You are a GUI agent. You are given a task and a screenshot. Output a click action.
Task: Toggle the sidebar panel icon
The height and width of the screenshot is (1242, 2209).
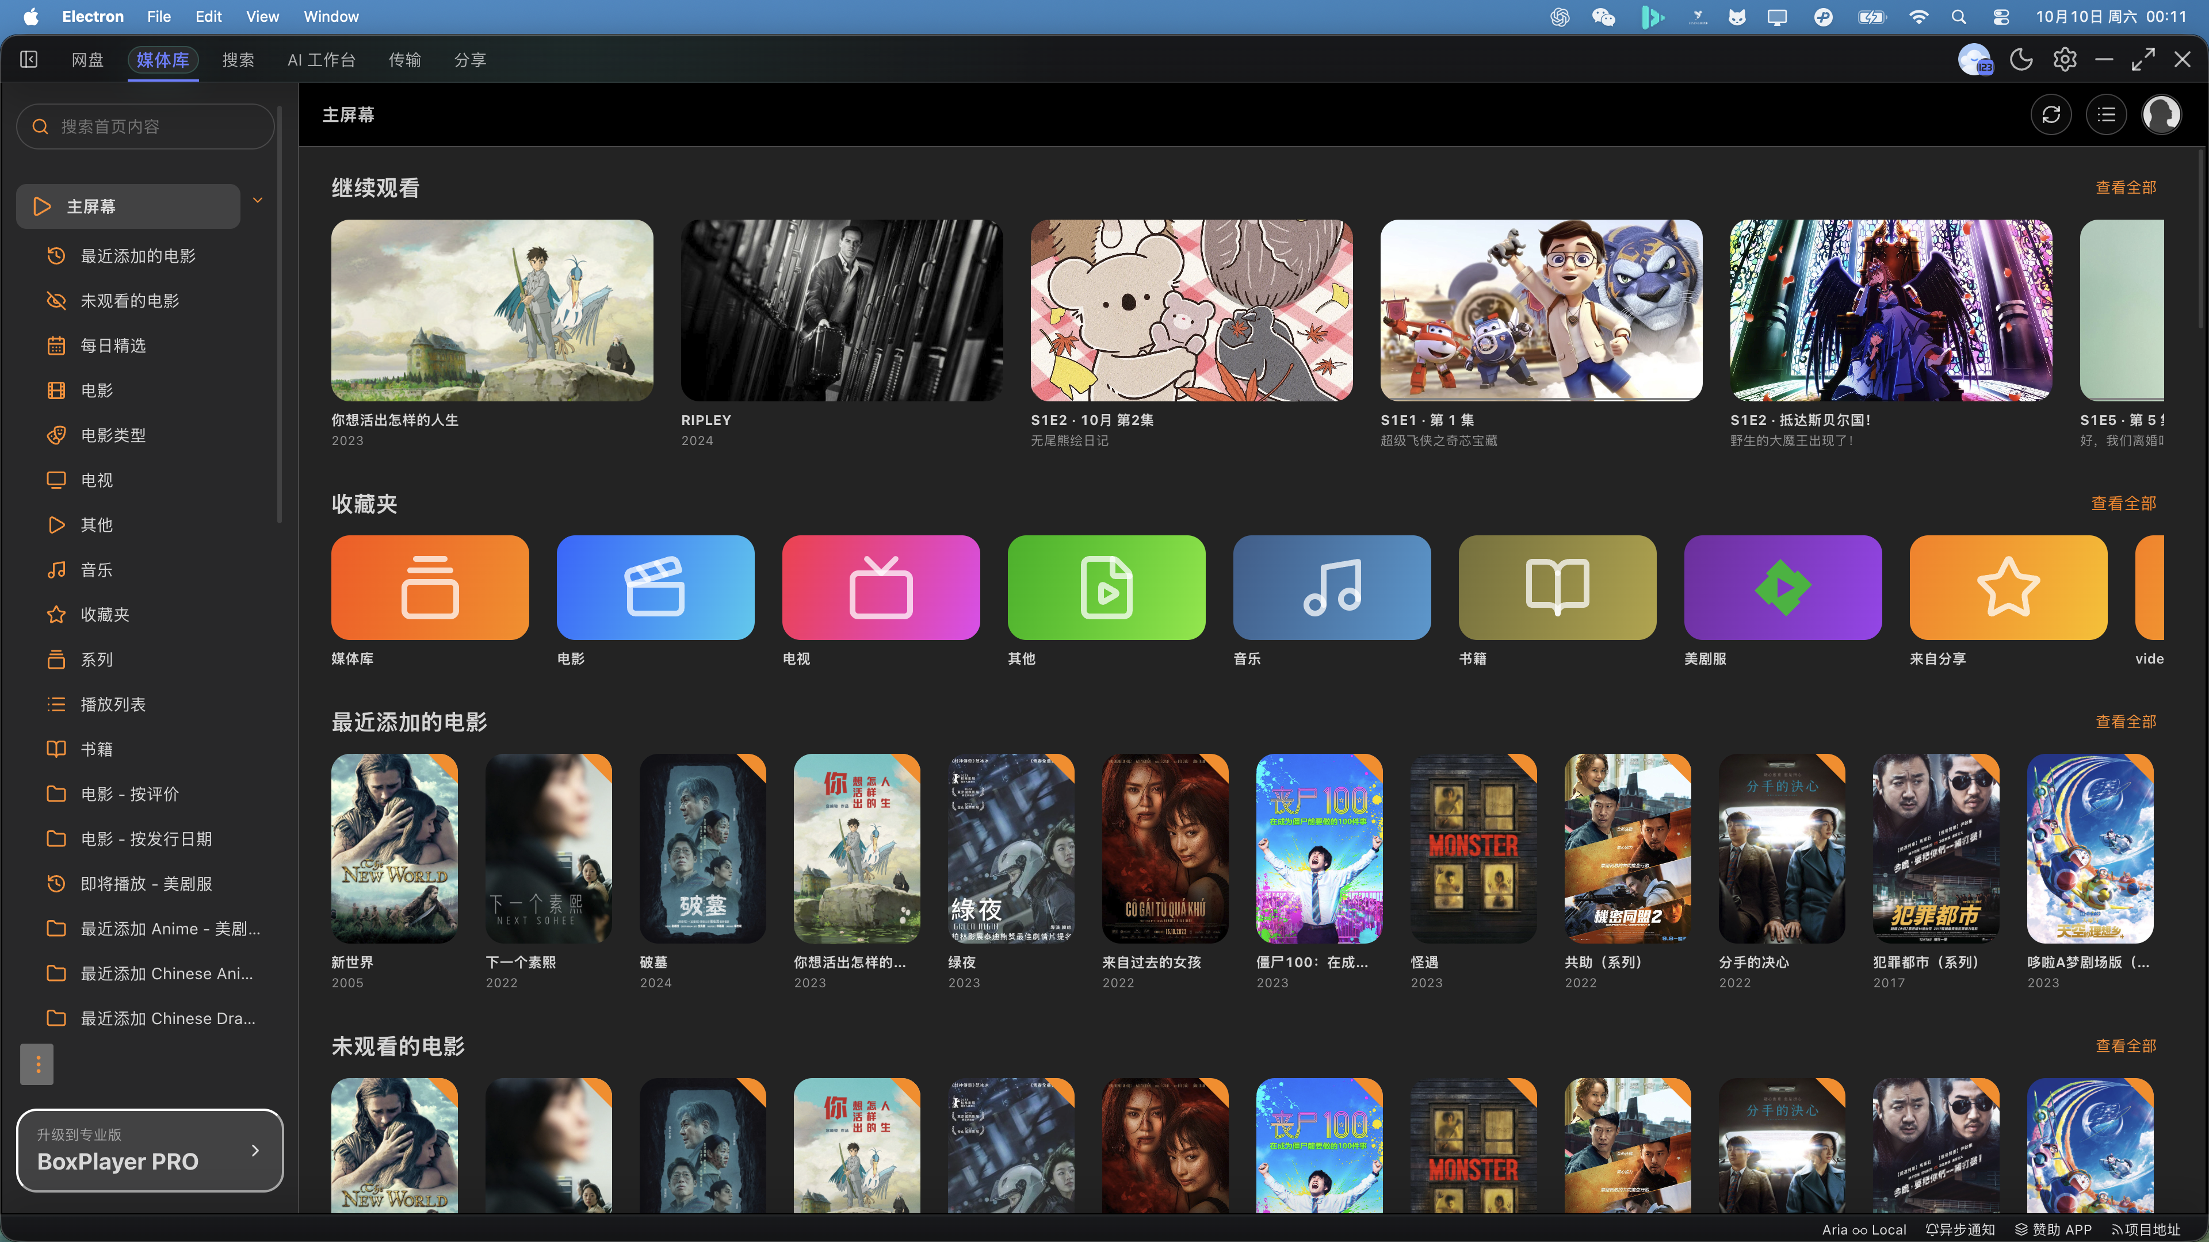pyautogui.click(x=29, y=59)
